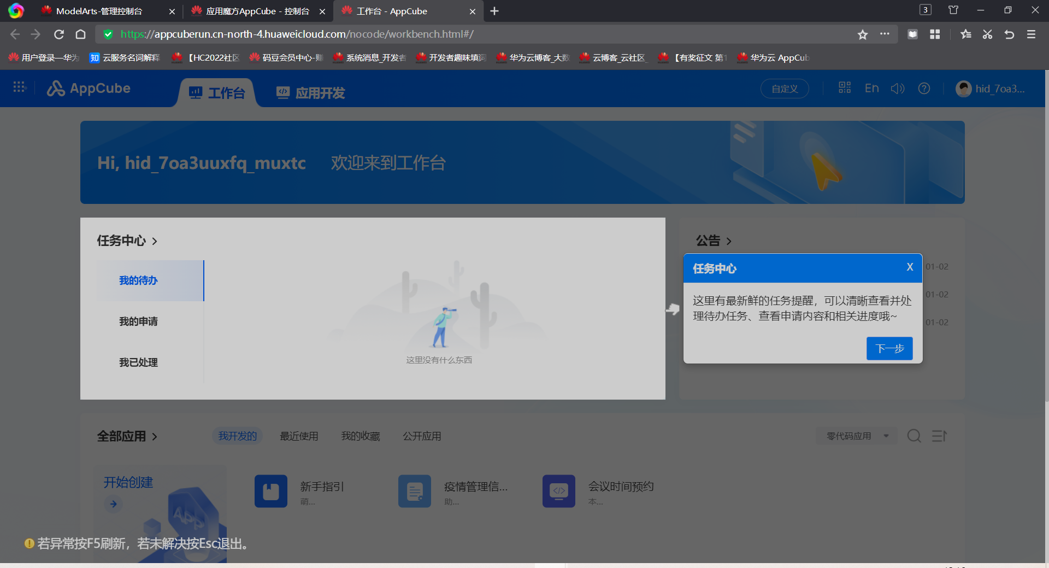Show the 最近使用 apps filter
Screen dimensions: 1049x568
(x=299, y=436)
